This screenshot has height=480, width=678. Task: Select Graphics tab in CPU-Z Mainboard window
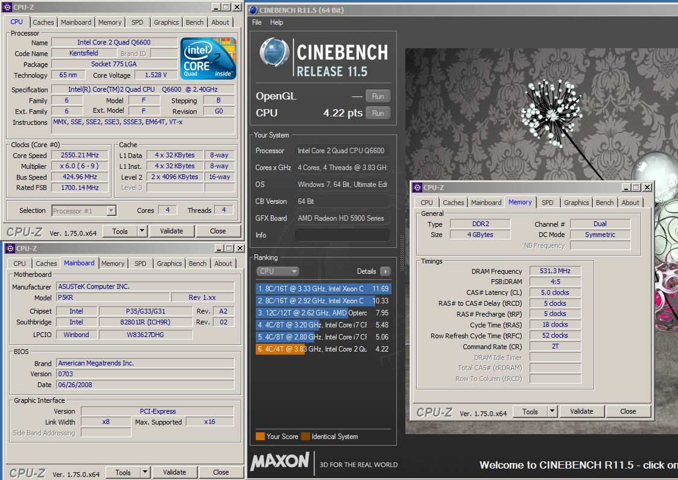[169, 264]
